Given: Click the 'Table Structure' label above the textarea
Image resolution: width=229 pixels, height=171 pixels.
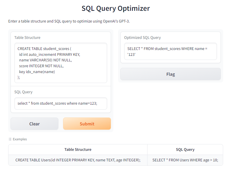Looking at the screenshot, I should [x=27, y=37].
